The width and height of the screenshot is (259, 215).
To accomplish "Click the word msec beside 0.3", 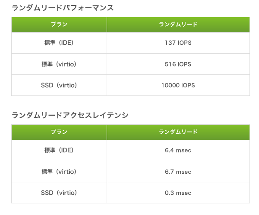I will tap(183, 193).
